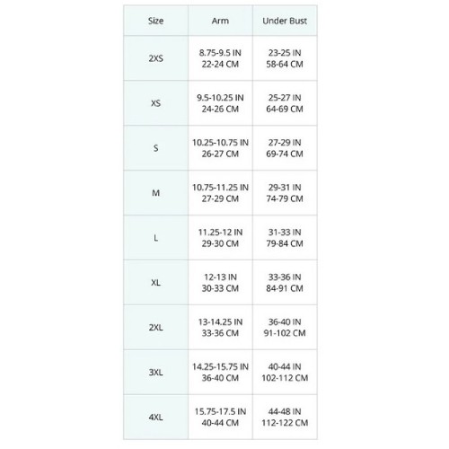Image resolution: width=449 pixels, height=449 pixels.
Task: Click the Under Bust column header
Action: point(285,21)
